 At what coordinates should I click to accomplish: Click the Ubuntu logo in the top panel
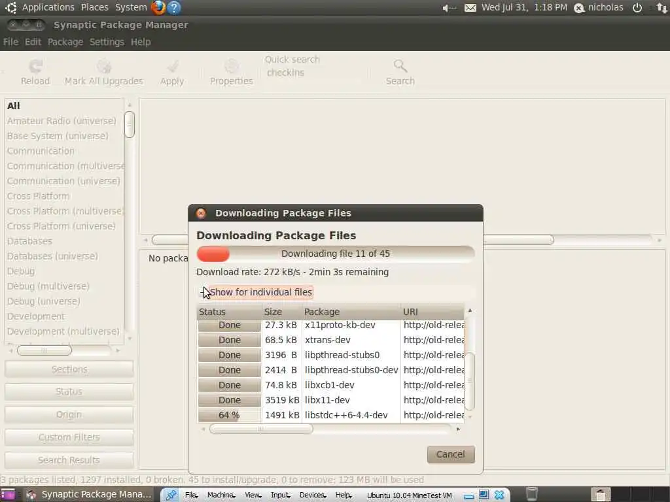pyautogui.click(x=11, y=7)
